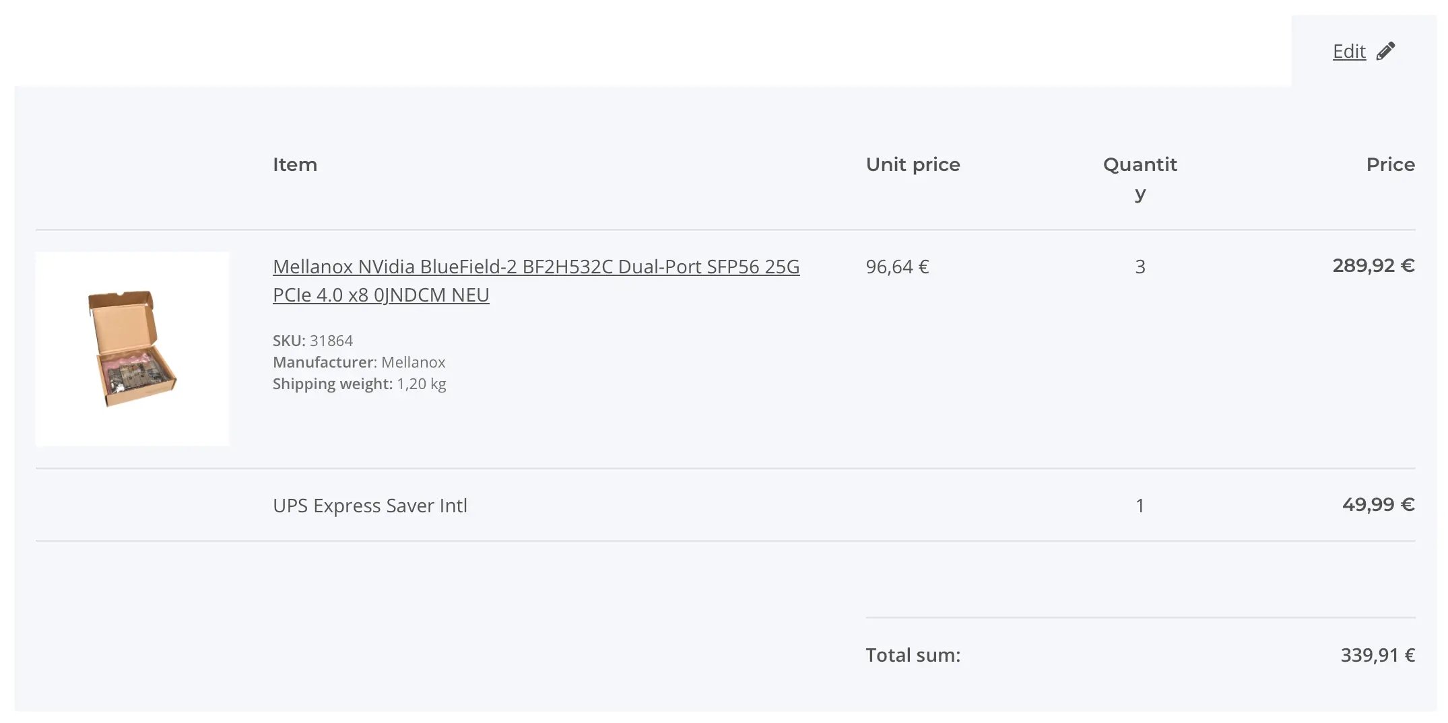Image resolution: width=1448 pixels, height=723 pixels.
Task: Select the Unit price column header
Action: (913, 164)
